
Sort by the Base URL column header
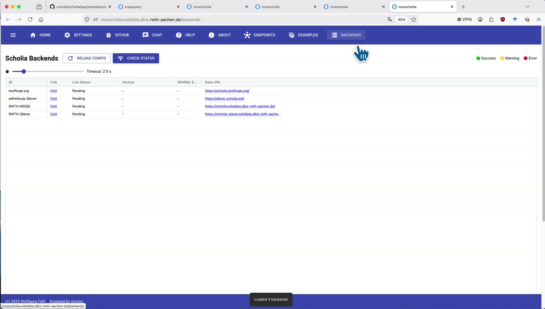click(x=243, y=82)
